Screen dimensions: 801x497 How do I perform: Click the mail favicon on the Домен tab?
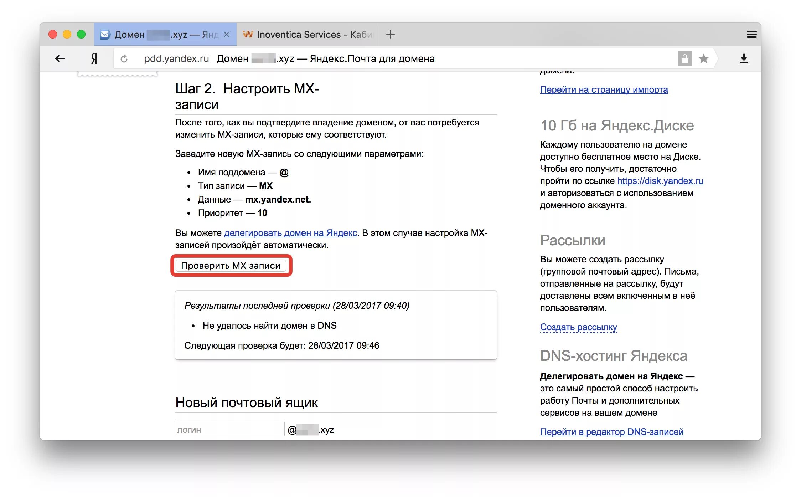coord(105,34)
